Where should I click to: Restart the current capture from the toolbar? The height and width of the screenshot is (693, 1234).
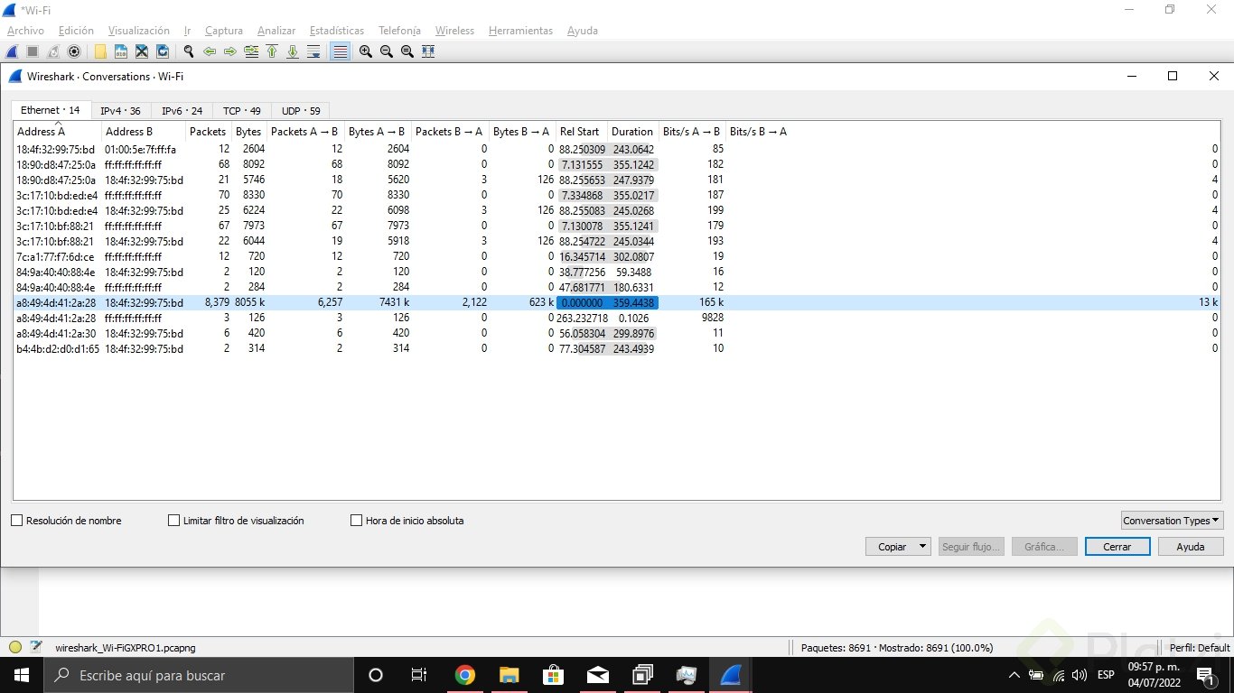(x=53, y=51)
